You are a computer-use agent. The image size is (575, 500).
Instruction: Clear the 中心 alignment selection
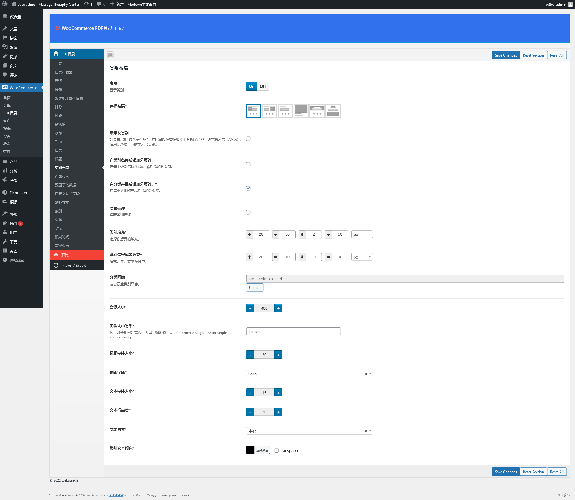pos(366,431)
